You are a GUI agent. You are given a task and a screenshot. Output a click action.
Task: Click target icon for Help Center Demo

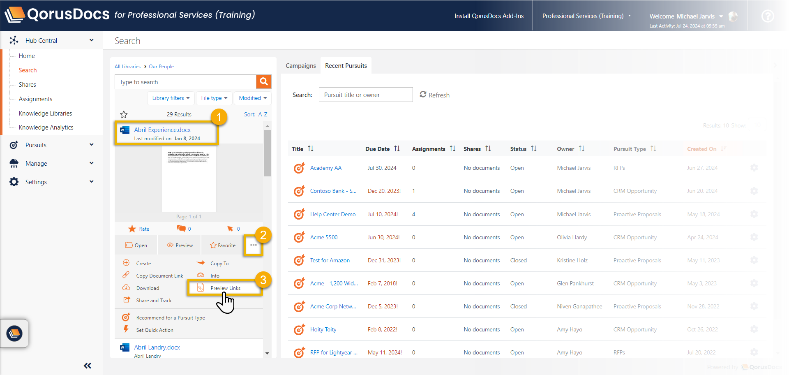pyautogui.click(x=299, y=214)
